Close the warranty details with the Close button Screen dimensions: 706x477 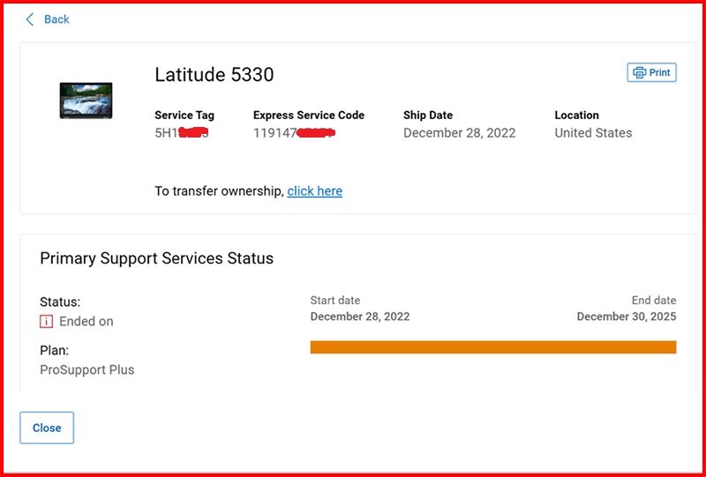47,428
